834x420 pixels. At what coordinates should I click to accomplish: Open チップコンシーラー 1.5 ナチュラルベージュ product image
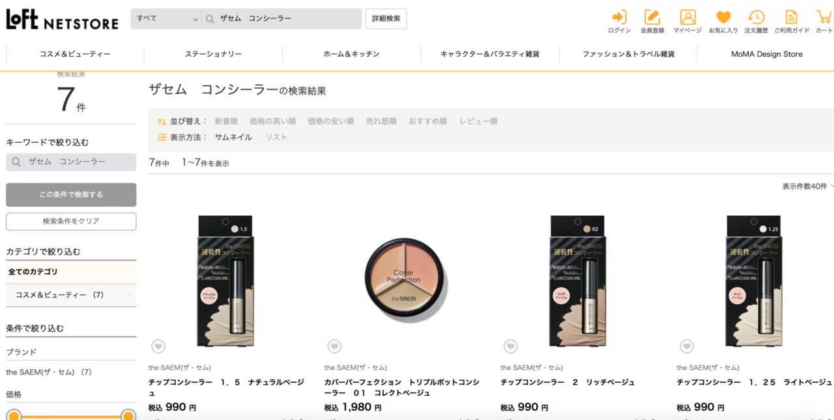[x=225, y=281]
